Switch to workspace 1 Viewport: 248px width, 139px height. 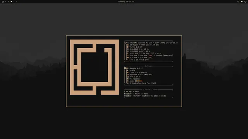click(x=6, y=2)
